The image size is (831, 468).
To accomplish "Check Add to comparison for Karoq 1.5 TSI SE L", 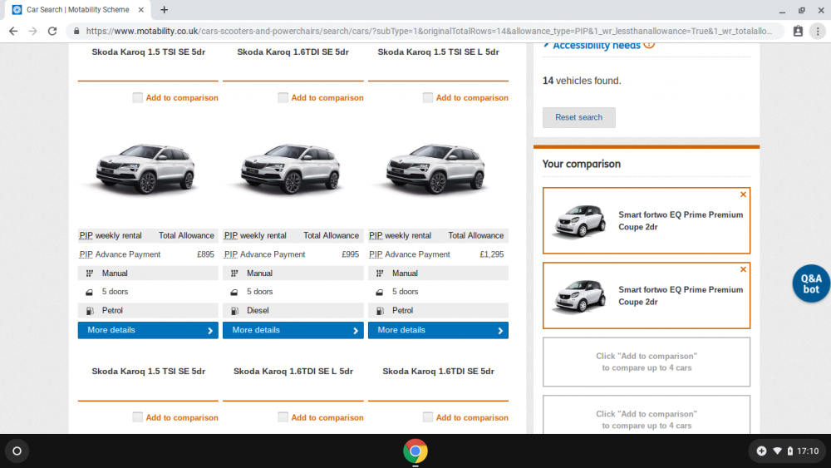I will coord(428,97).
